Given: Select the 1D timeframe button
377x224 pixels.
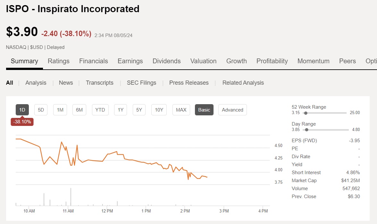Looking at the screenshot, I should click(x=22, y=110).
